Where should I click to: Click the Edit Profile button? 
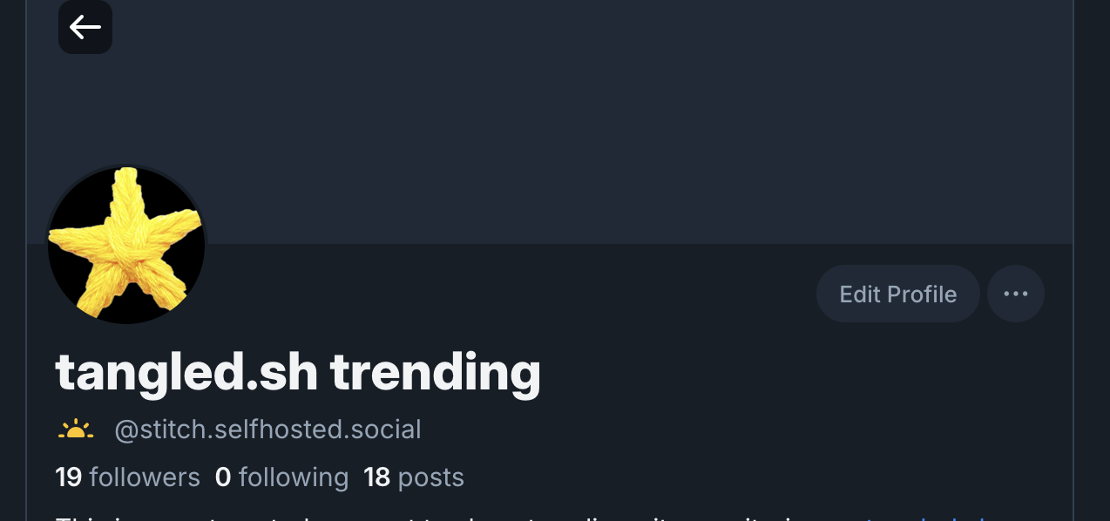pyautogui.click(x=897, y=294)
